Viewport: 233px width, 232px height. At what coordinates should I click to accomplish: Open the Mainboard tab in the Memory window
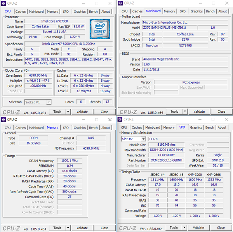(x=36, y=128)
